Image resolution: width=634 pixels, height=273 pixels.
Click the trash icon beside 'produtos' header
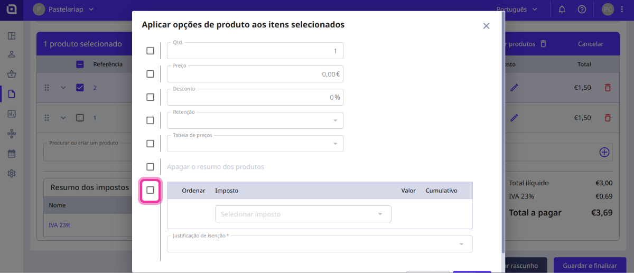[543, 44]
